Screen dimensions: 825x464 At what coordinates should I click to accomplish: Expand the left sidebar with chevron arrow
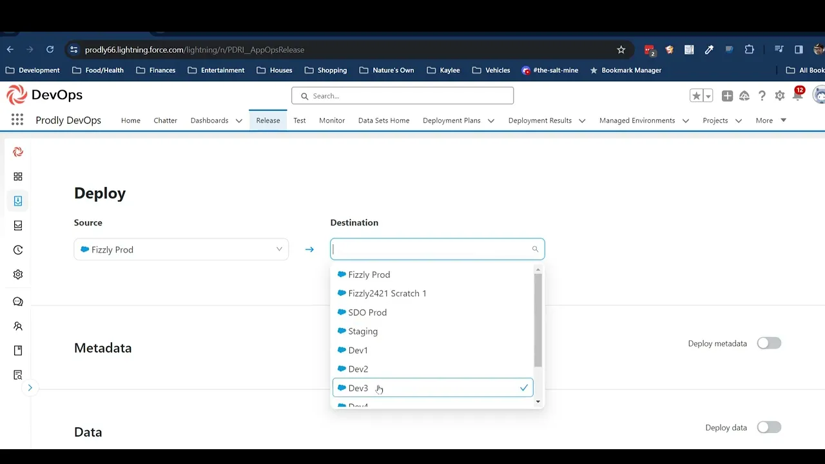click(30, 388)
